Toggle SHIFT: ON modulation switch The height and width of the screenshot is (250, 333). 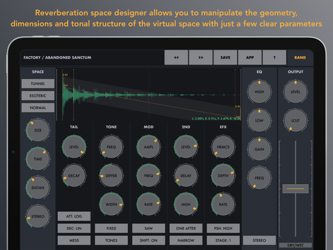148,240
